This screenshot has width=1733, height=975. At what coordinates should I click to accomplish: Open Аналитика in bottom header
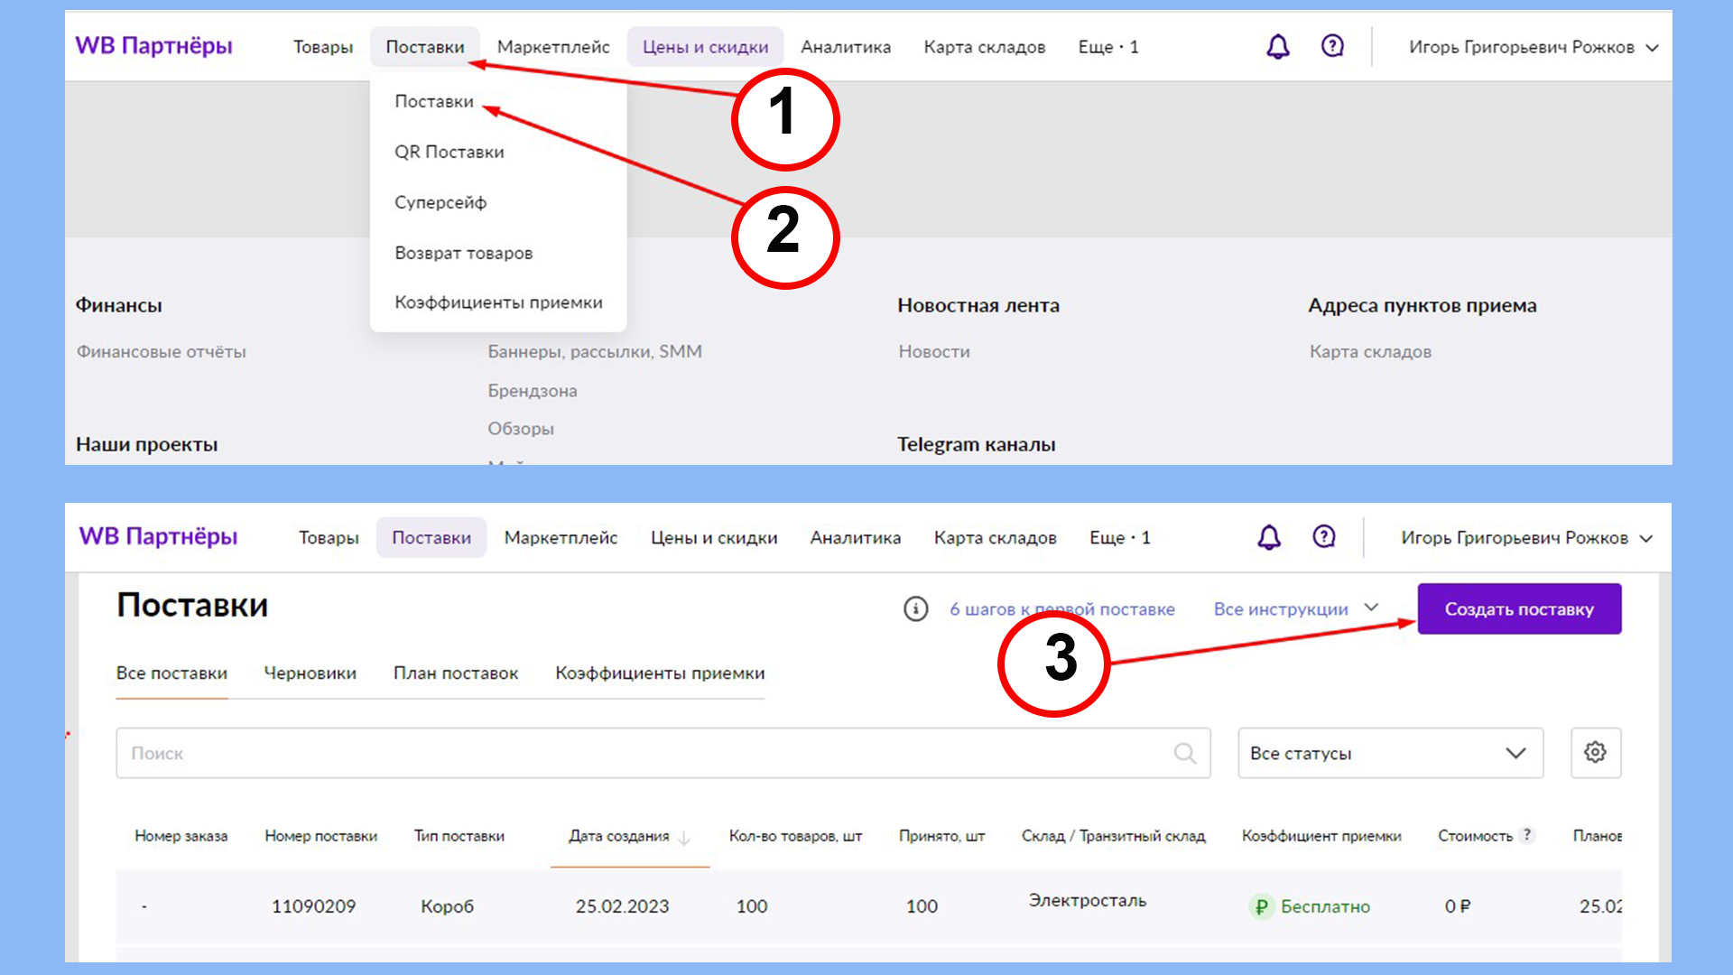856,538
